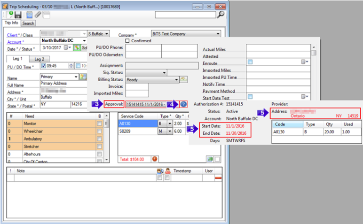The width and height of the screenshot is (363, 224).
Task: Click the two-people icon in notes header
Action: click(x=160, y=171)
